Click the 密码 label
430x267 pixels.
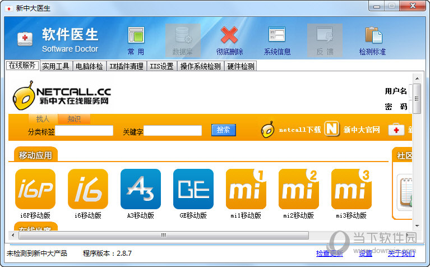coord(396,107)
